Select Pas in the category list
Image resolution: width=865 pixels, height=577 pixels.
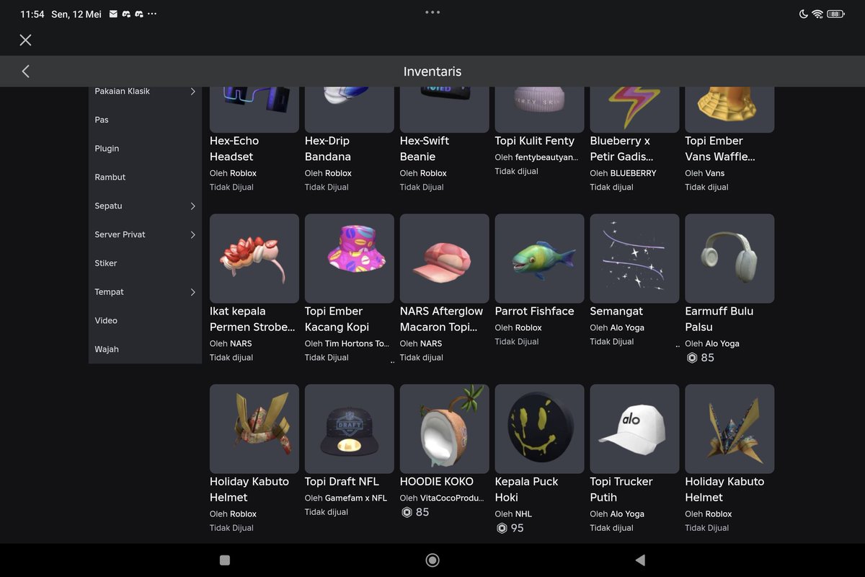pos(102,120)
